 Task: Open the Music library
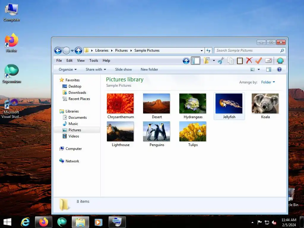[x=73, y=124]
